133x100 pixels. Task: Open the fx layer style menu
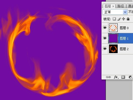116,77
